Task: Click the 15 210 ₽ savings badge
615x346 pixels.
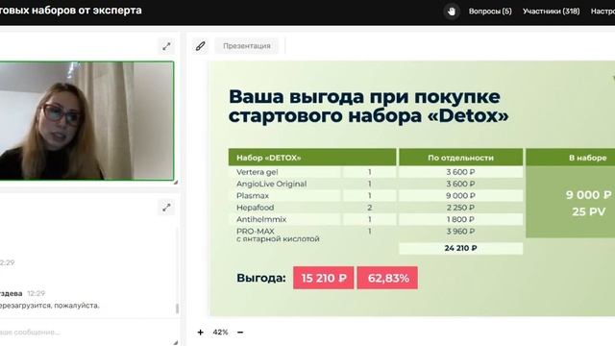Action: [324, 278]
